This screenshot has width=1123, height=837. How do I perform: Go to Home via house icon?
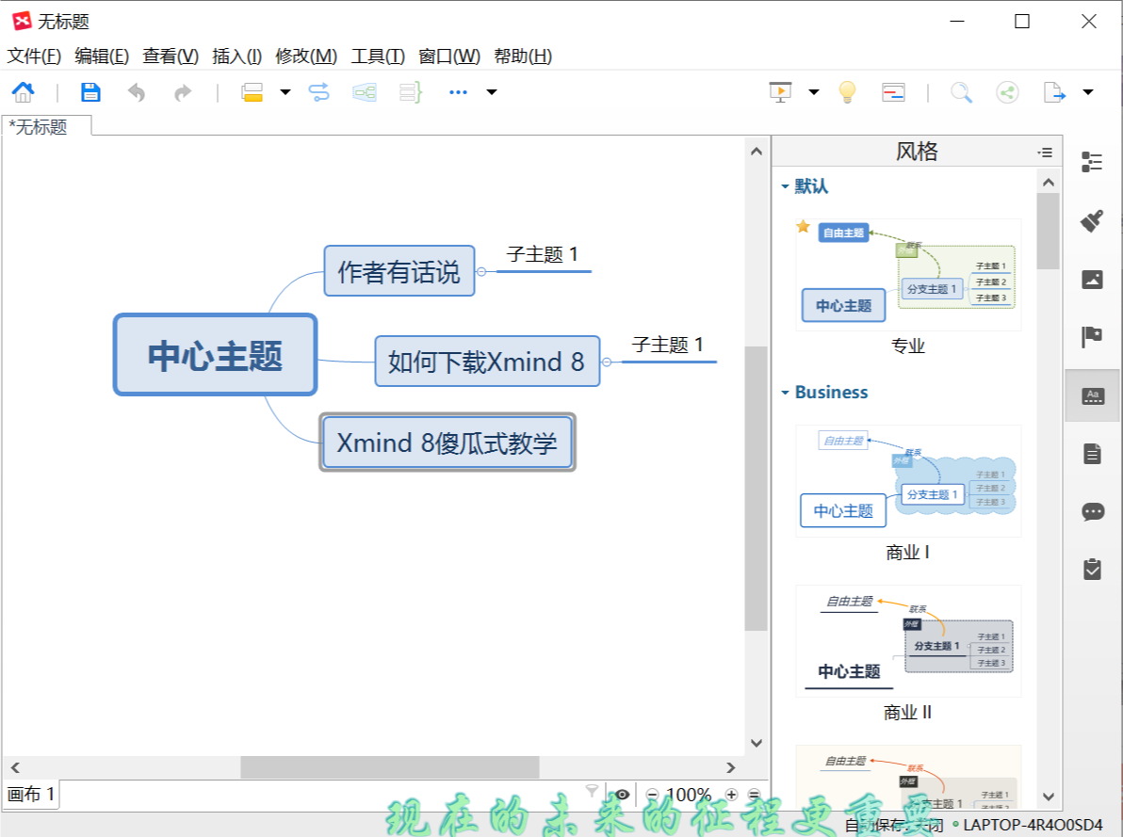click(23, 91)
